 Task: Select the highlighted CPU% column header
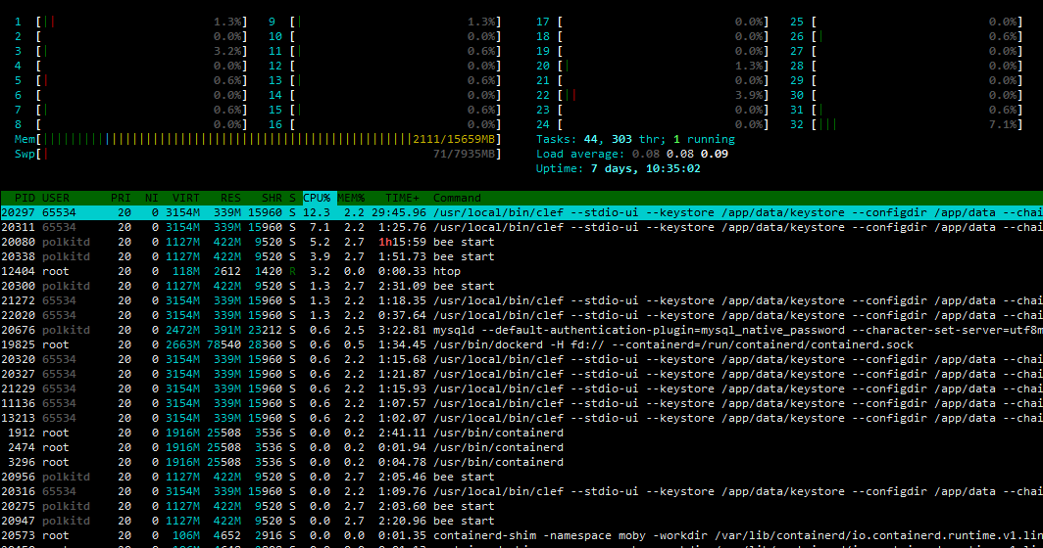click(x=320, y=198)
